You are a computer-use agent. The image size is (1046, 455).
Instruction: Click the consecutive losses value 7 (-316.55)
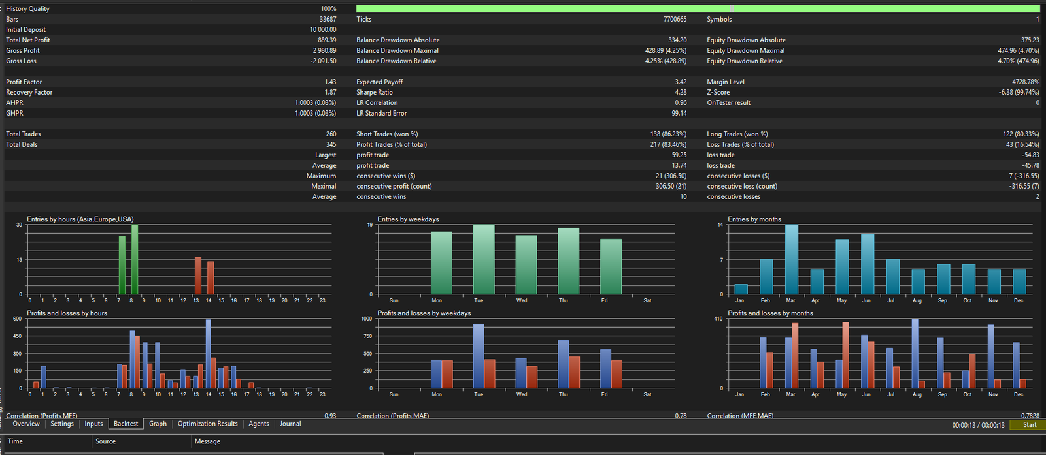tap(1024, 176)
